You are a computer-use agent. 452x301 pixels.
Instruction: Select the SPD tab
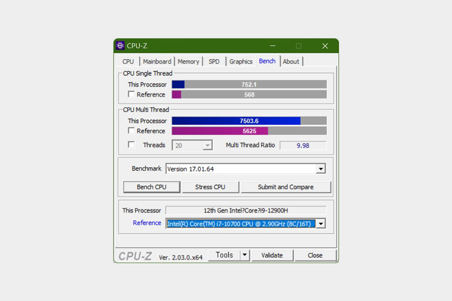coord(214,61)
